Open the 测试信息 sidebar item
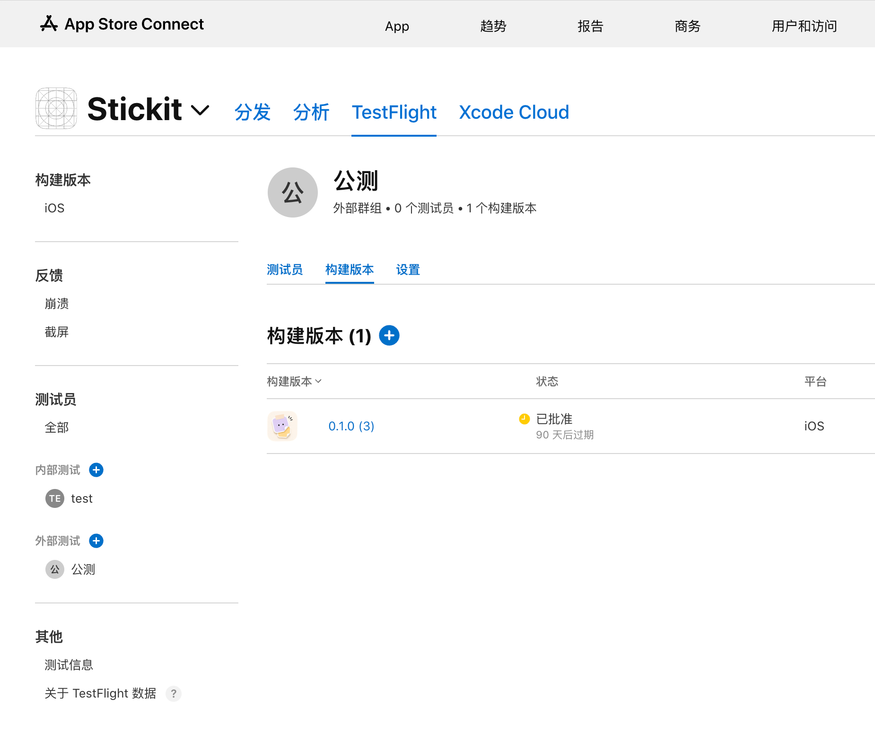The image size is (875, 733). [x=69, y=665]
